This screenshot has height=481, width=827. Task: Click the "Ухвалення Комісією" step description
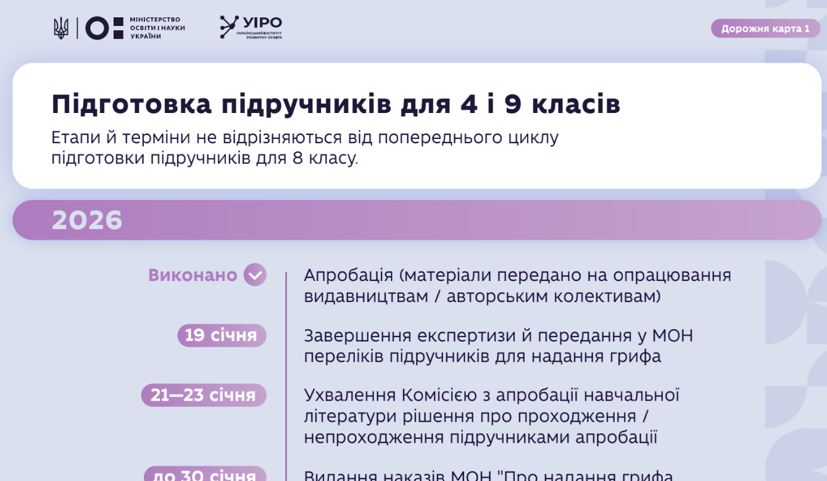[491, 416]
